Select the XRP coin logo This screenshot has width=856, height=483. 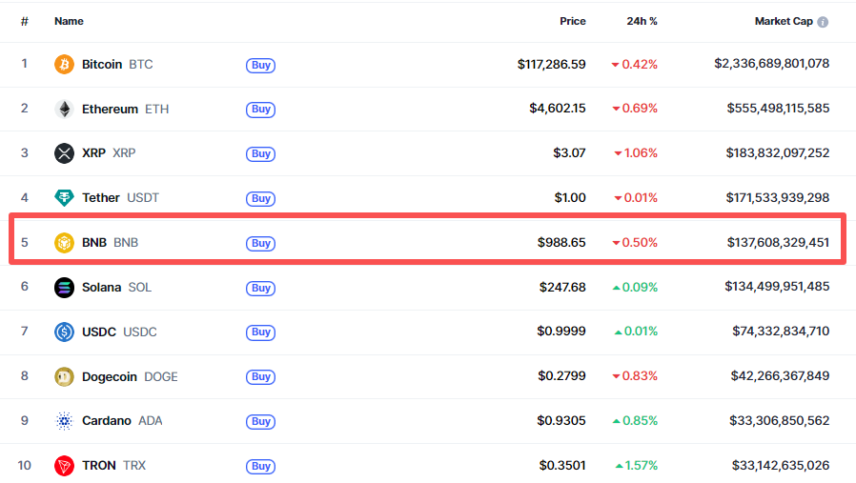64,153
